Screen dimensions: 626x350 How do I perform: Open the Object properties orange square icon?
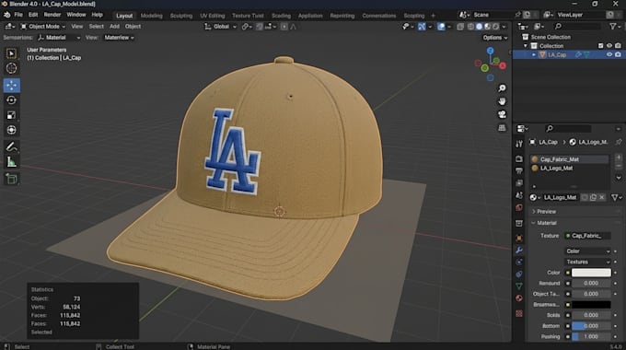tap(519, 239)
